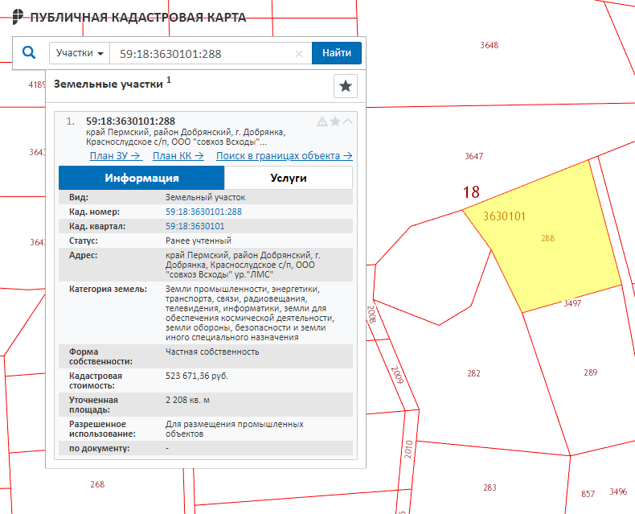Click parcel 3497 label on the map
The width and height of the screenshot is (635, 514).
pyautogui.click(x=572, y=303)
